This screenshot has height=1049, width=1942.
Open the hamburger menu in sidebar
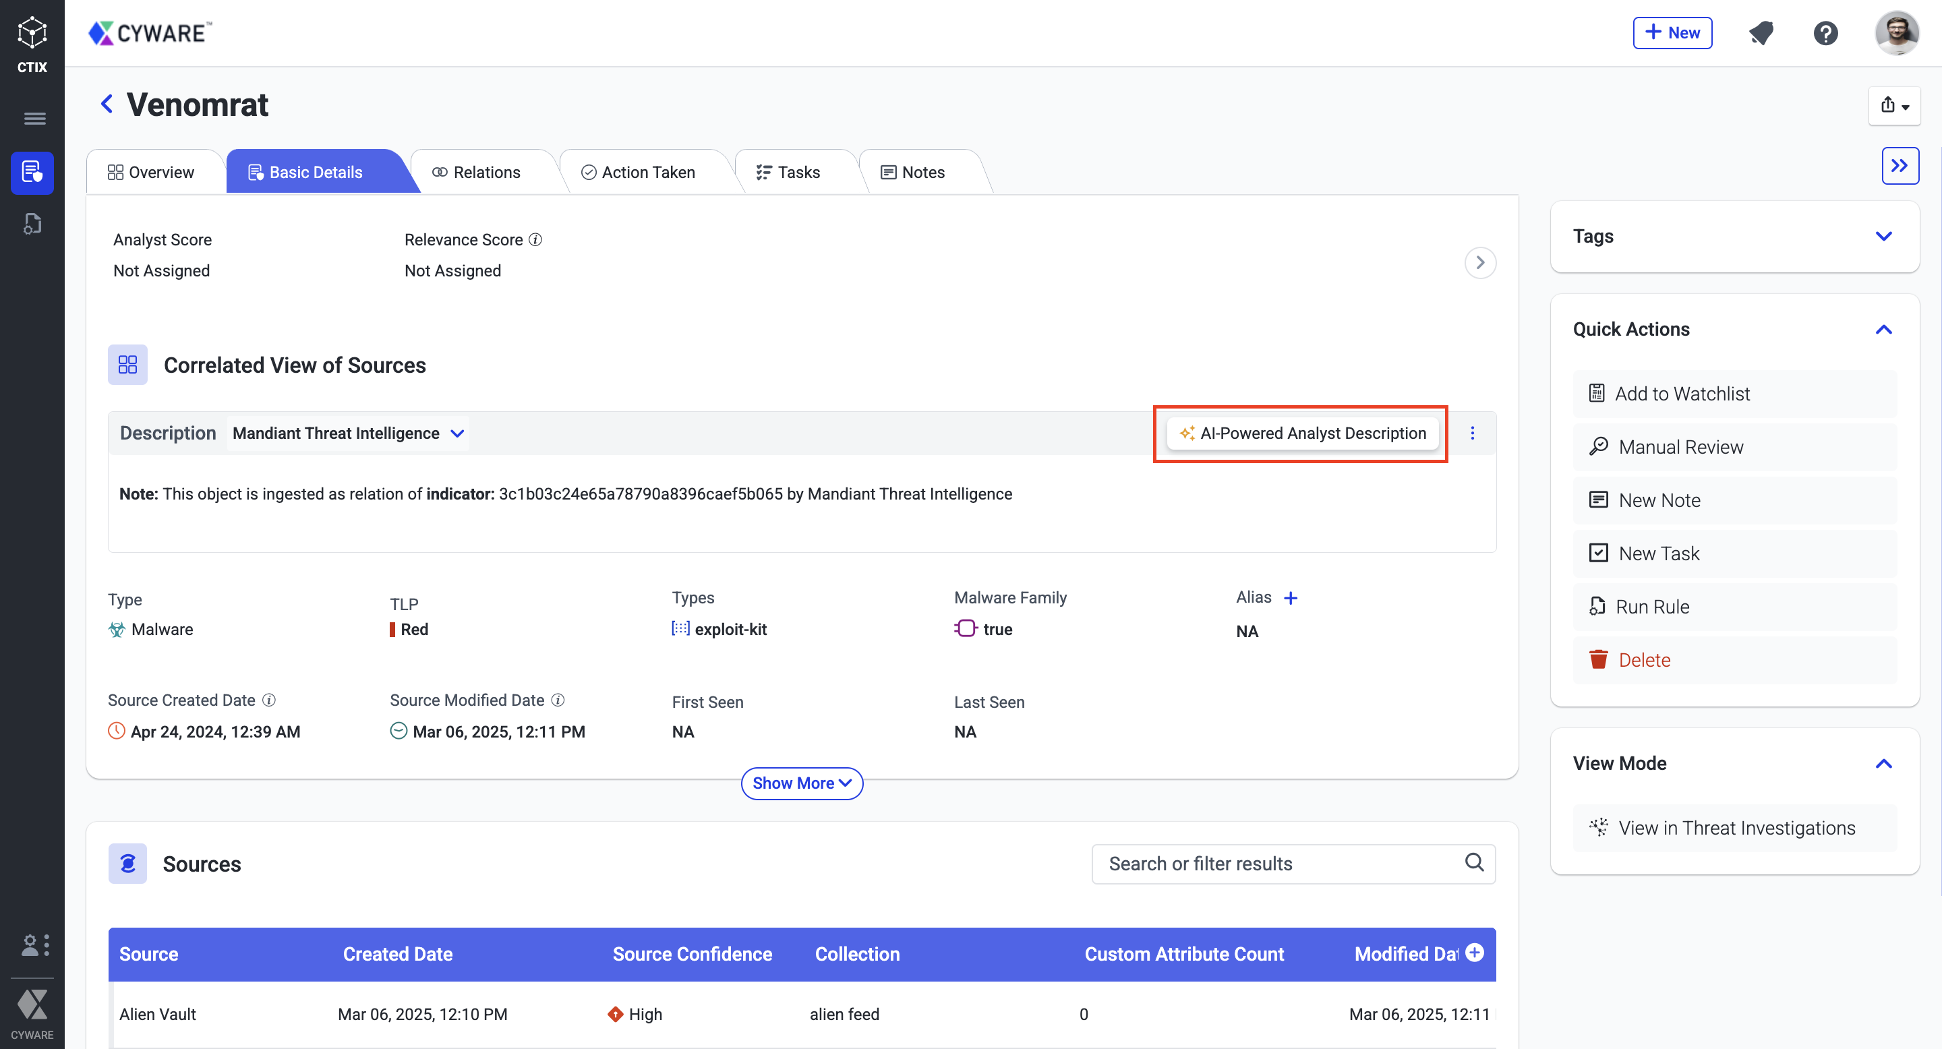click(x=34, y=118)
